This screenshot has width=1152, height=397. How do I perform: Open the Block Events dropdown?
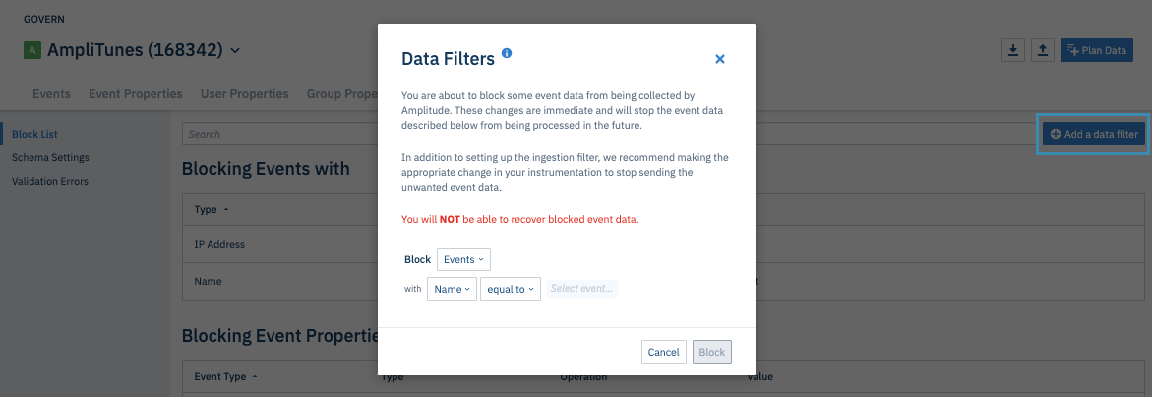click(463, 259)
